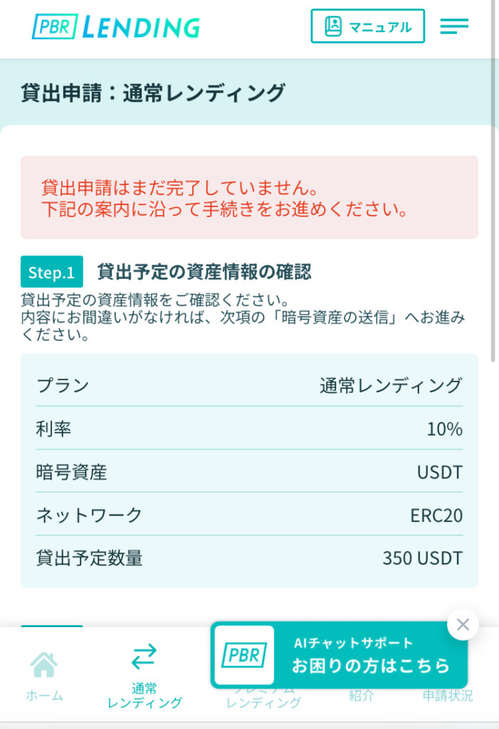Click the Step.1 badge

[51, 272]
